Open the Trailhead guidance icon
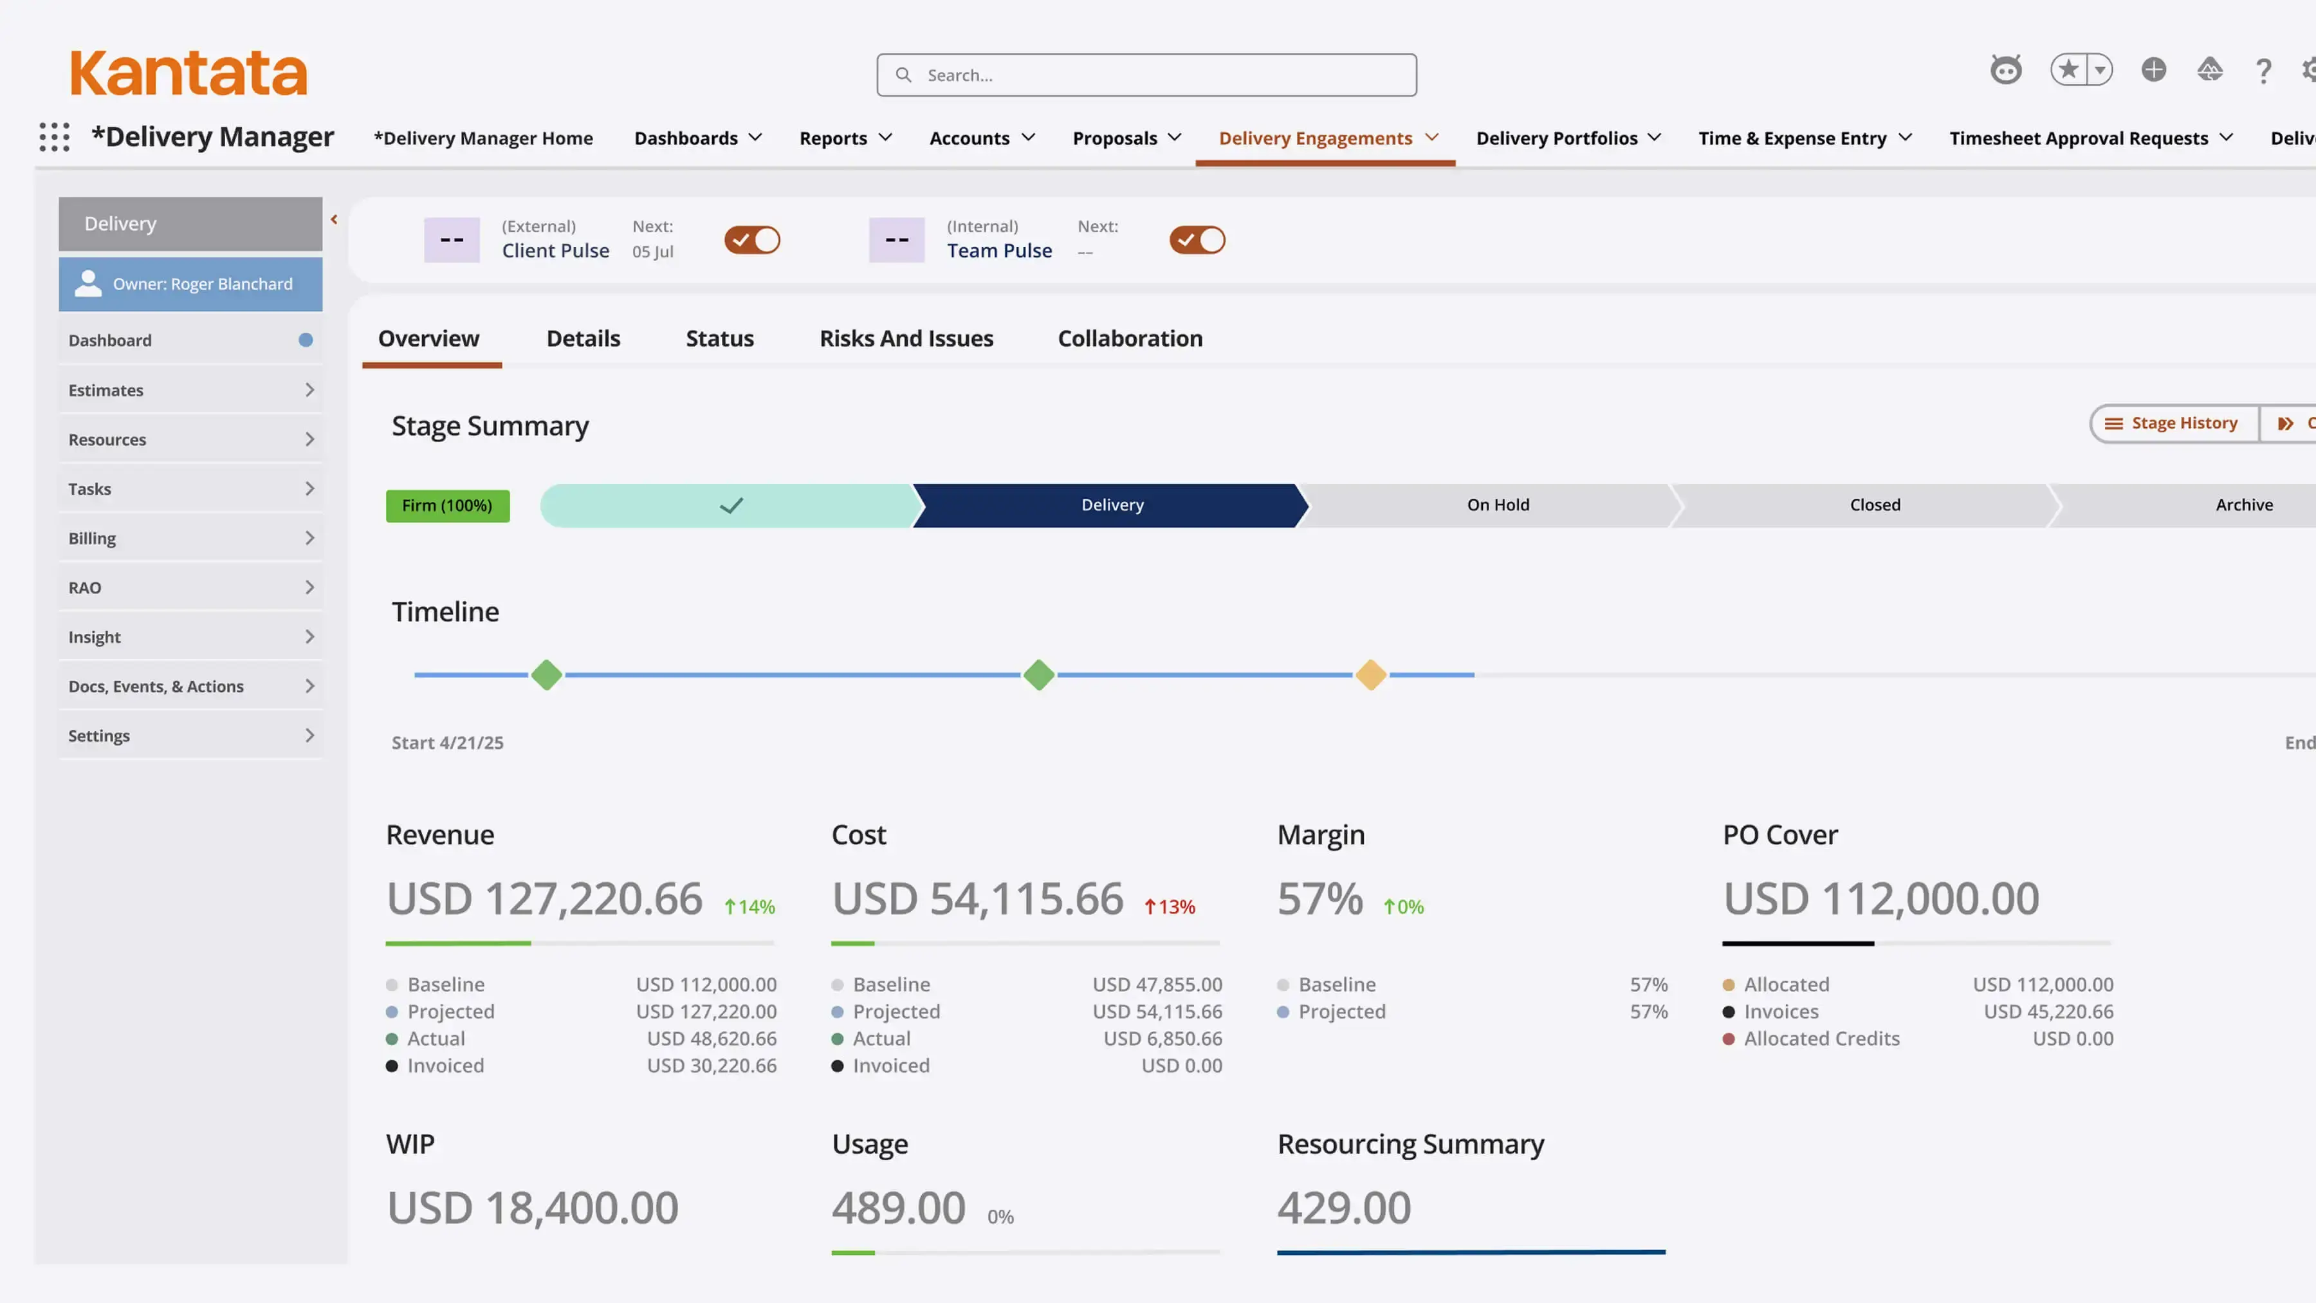 click(2209, 69)
